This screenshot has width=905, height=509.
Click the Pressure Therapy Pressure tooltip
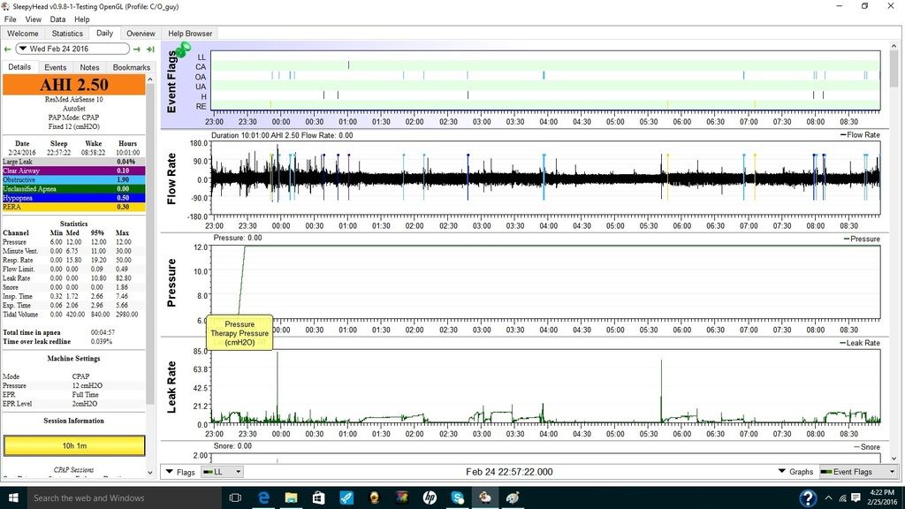click(240, 333)
